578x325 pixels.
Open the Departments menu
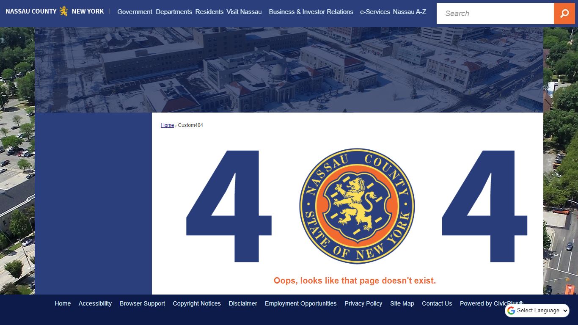pos(174,12)
